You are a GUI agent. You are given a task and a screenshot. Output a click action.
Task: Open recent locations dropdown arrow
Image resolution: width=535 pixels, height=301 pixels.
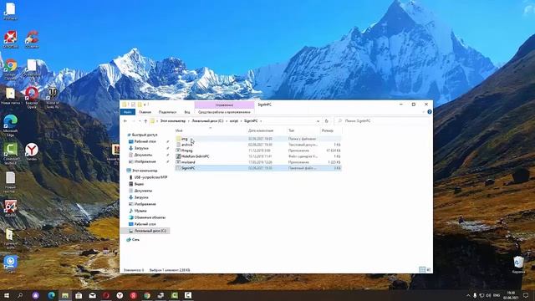click(x=140, y=121)
